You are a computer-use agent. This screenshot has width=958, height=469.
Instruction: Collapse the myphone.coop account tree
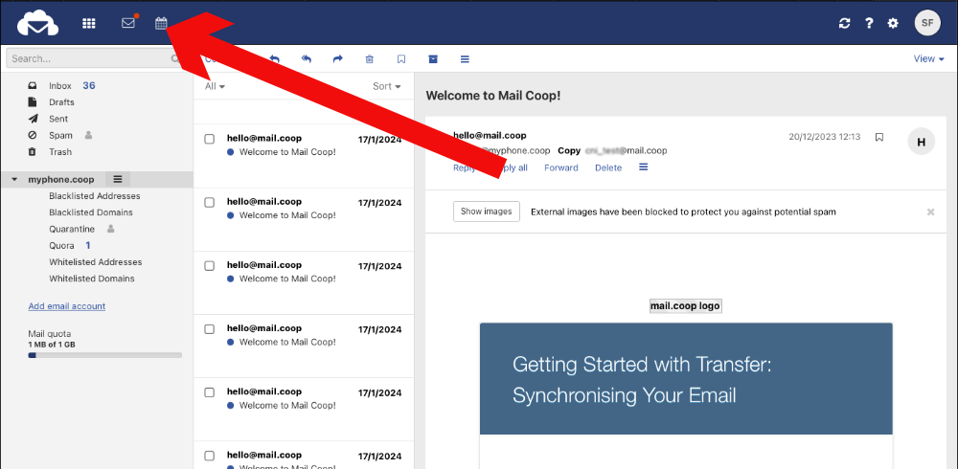[x=14, y=180]
